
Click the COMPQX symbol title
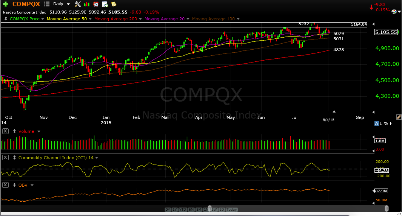[26, 4]
